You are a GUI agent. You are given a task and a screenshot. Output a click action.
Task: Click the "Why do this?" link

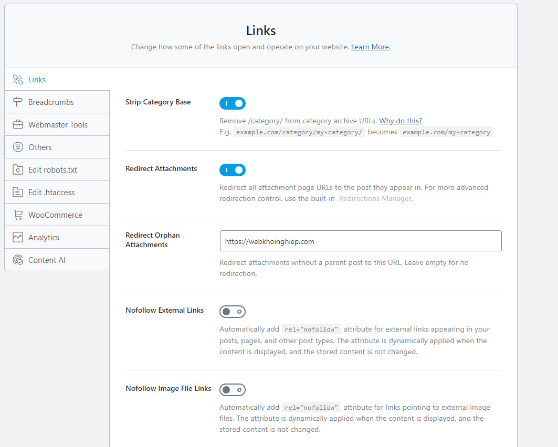(x=401, y=121)
